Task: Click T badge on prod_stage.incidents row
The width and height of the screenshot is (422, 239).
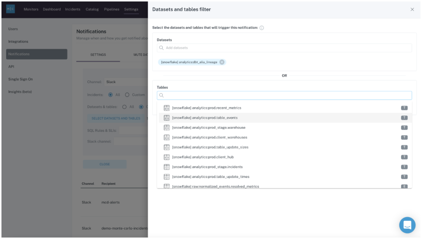Action: [x=404, y=167]
